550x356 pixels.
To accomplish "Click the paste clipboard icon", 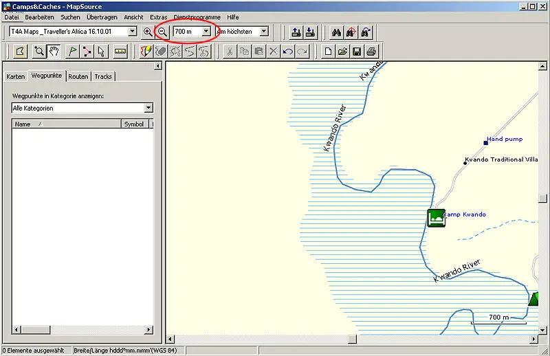I will tap(259, 52).
